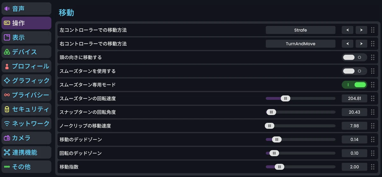This screenshot has width=382, height=177.
Task: Click the camera icon beside カメラ
Action: tap(7, 138)
